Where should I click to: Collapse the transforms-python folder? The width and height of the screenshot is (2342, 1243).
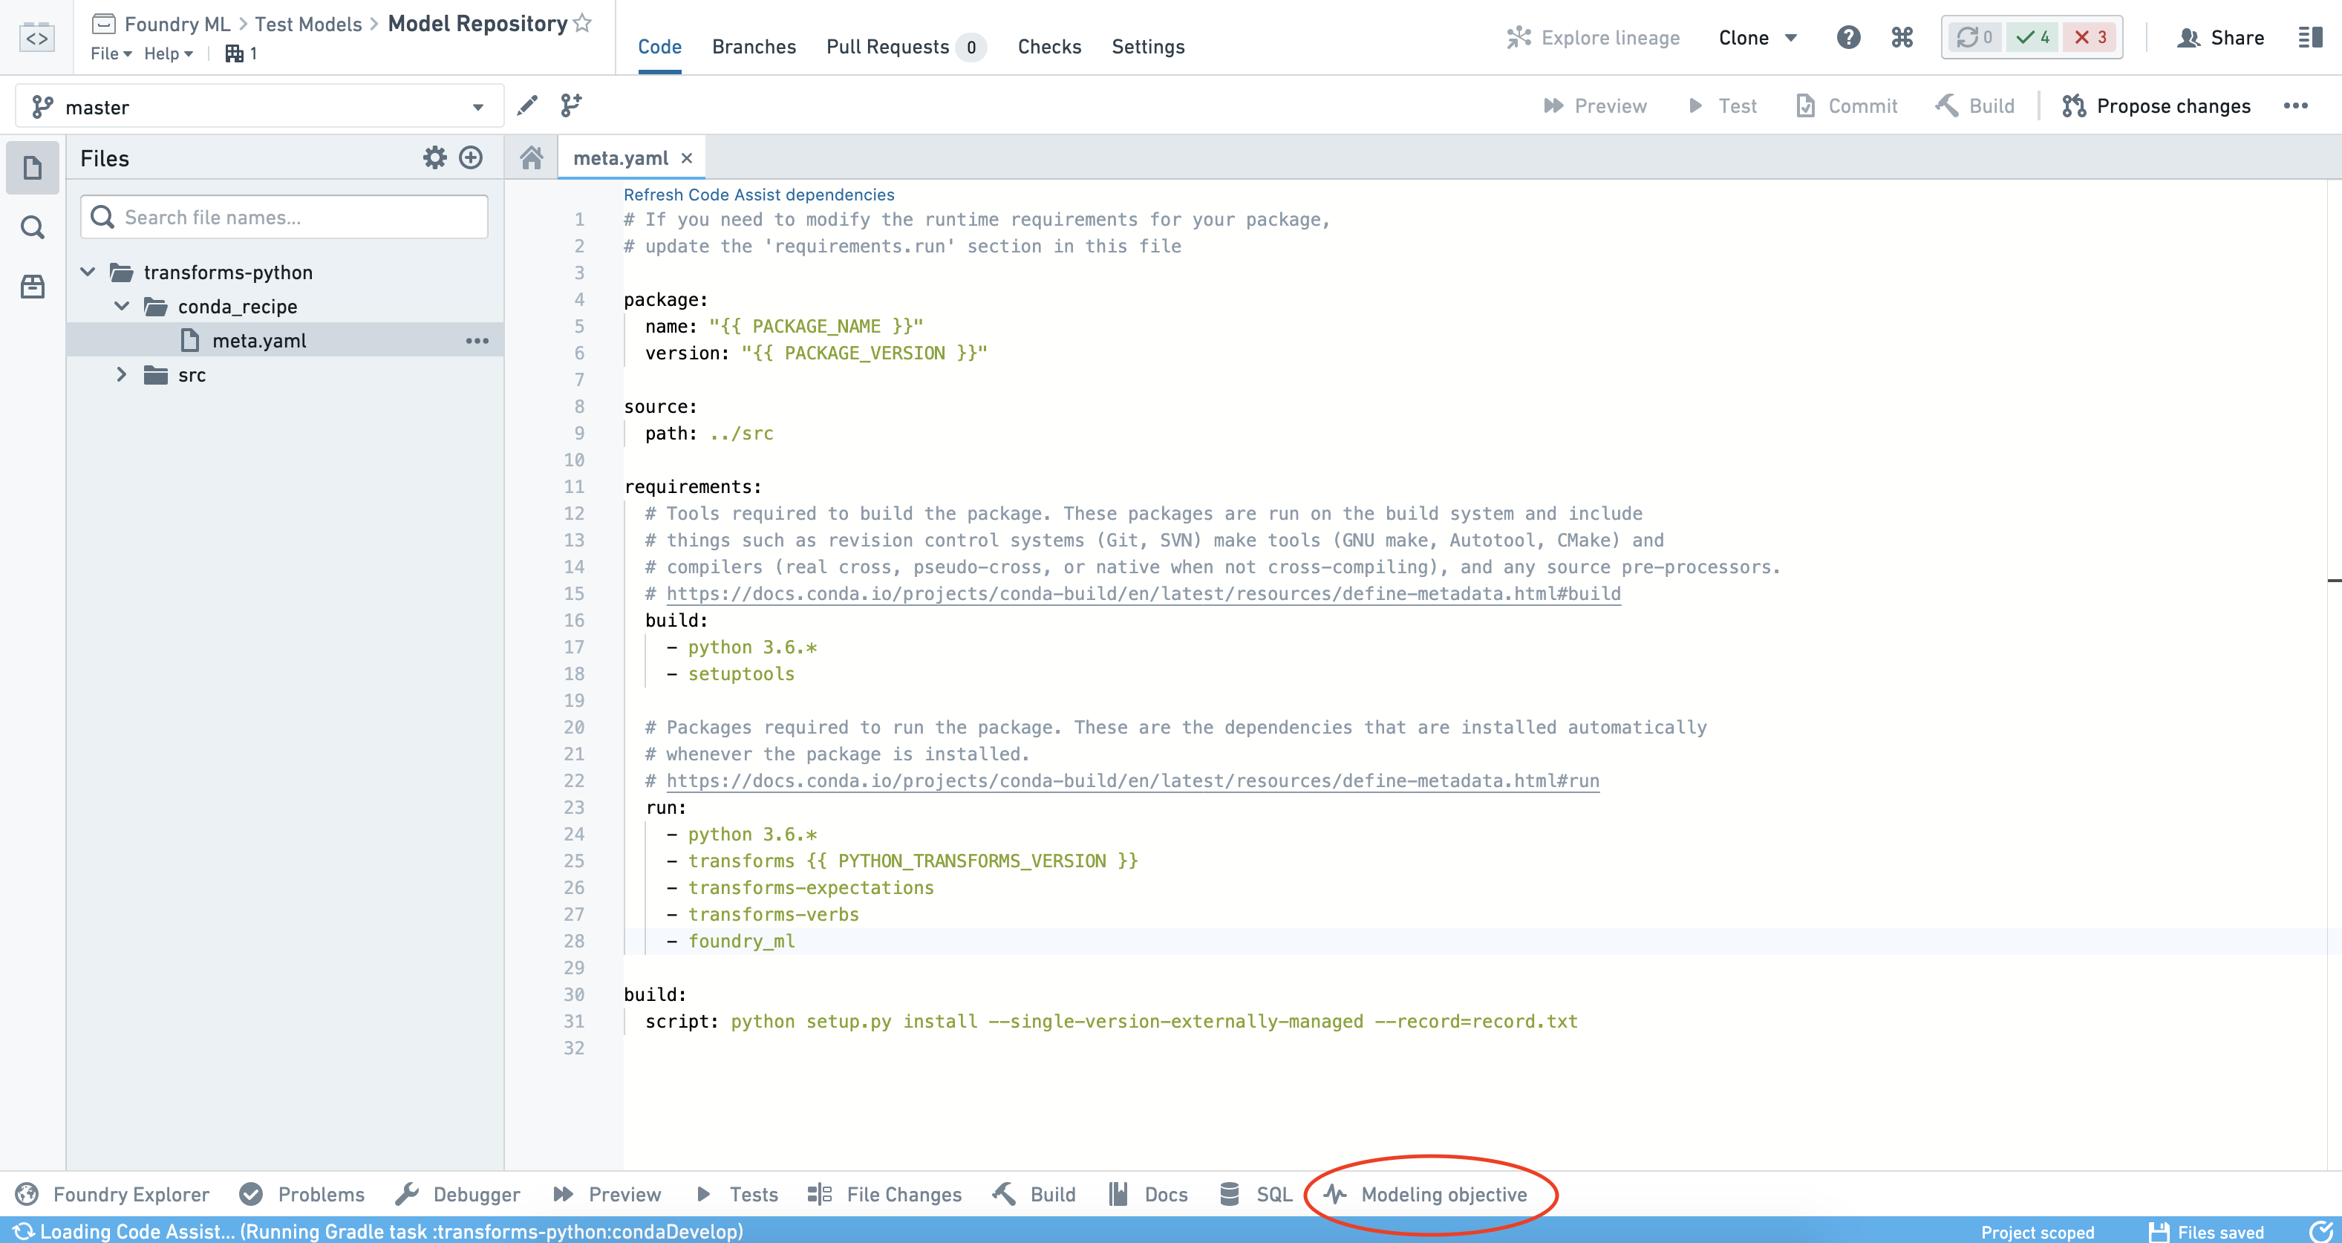click(x=88, y=272)
